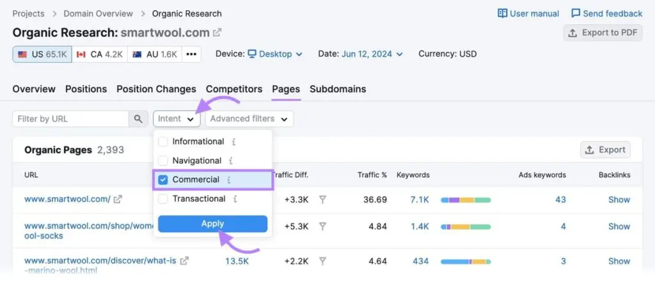Click info icon next to Transactional option
The image size is (655, 285).
(x=235, y=199)
